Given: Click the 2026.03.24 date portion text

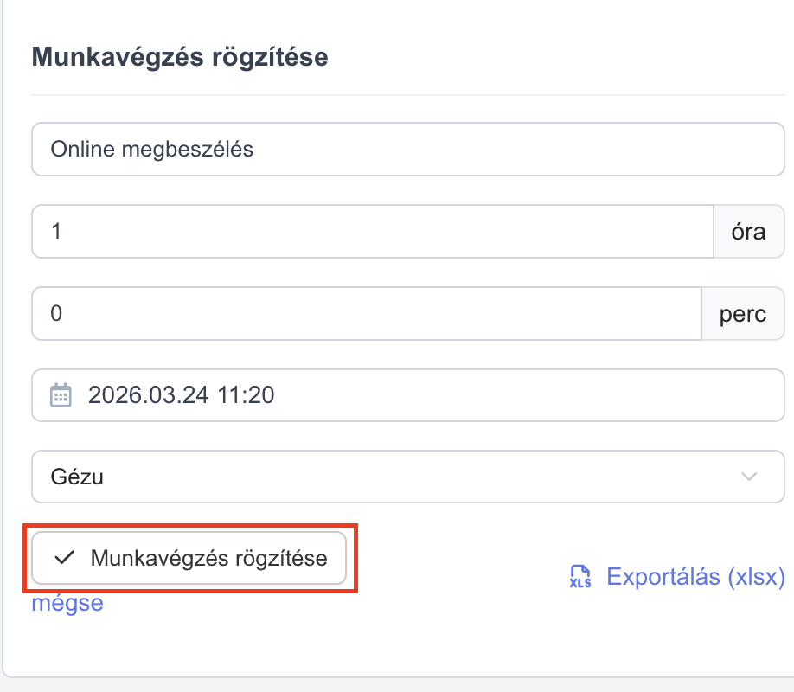Looking at the screenshot, I should [x=149, y=395].
